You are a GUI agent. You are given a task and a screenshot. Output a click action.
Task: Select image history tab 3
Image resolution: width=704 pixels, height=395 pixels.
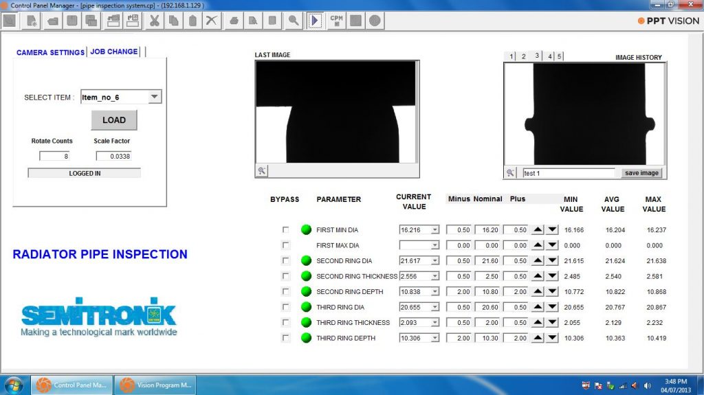538,56
